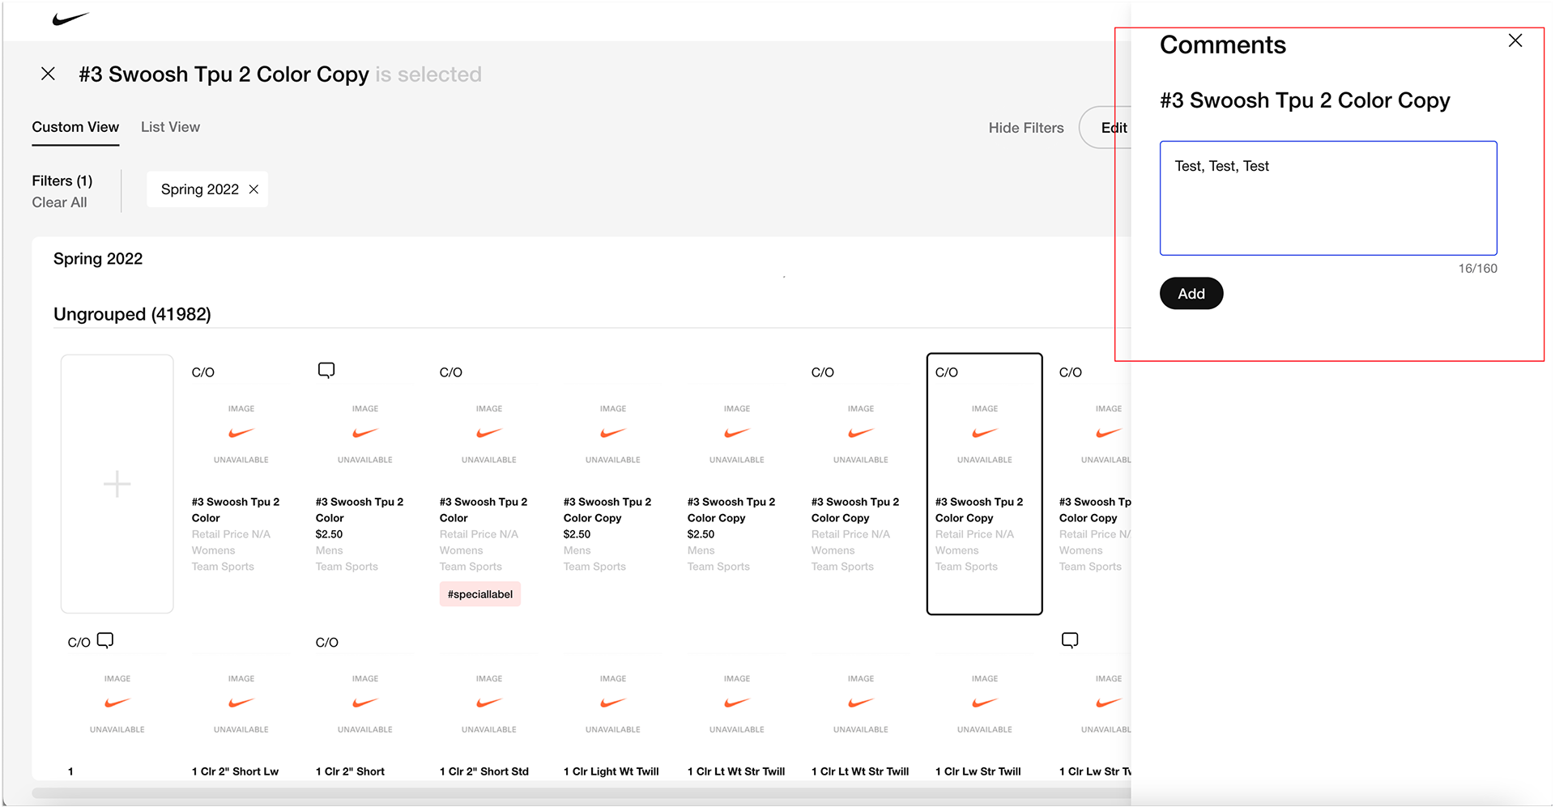Click the Nike swoosh logo

click(70, 19)
